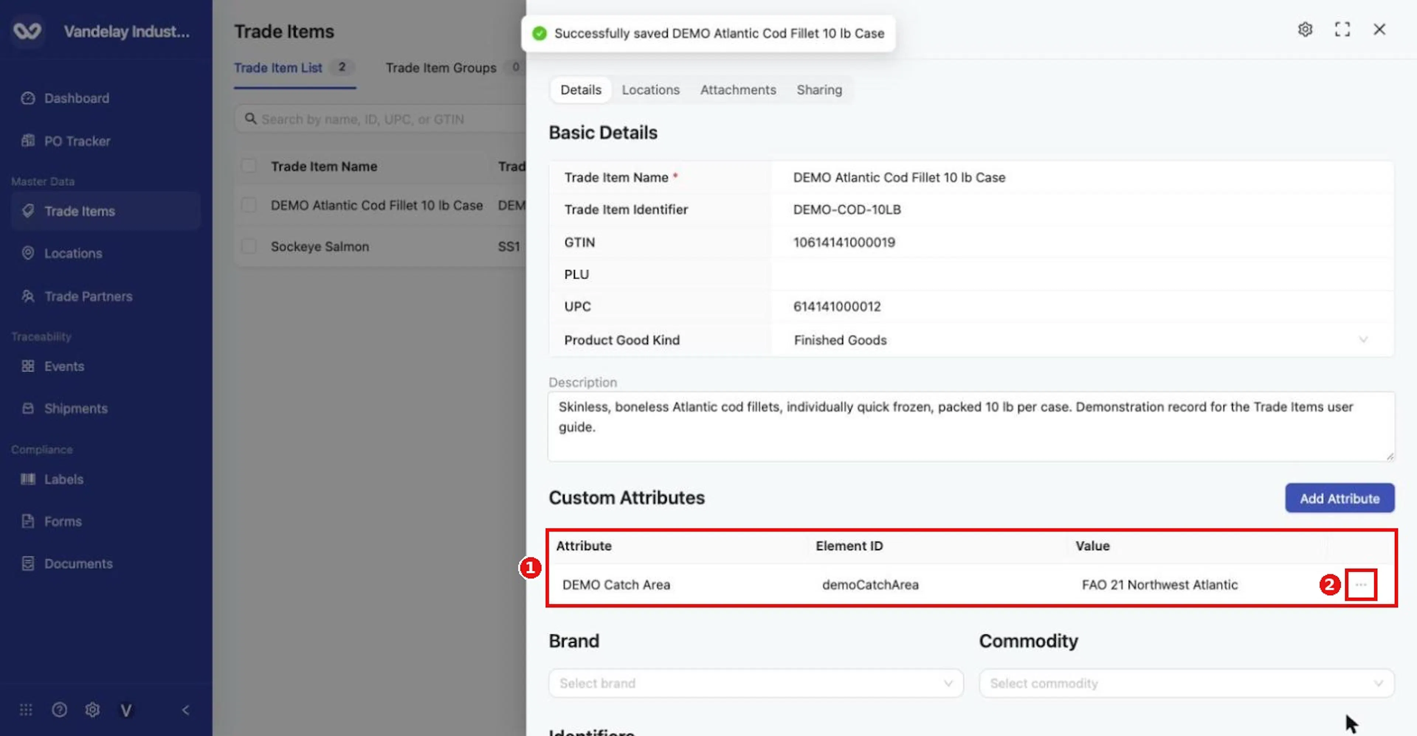Image resolution: width=1417 pixels, height=736 pixels.
Task: Click the V user avatar
Action: click(126, 711)
